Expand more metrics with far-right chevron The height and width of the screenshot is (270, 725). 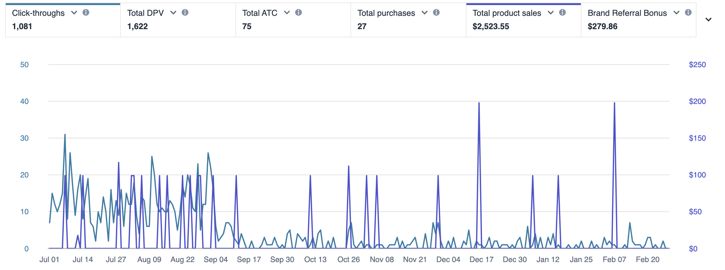709,20
